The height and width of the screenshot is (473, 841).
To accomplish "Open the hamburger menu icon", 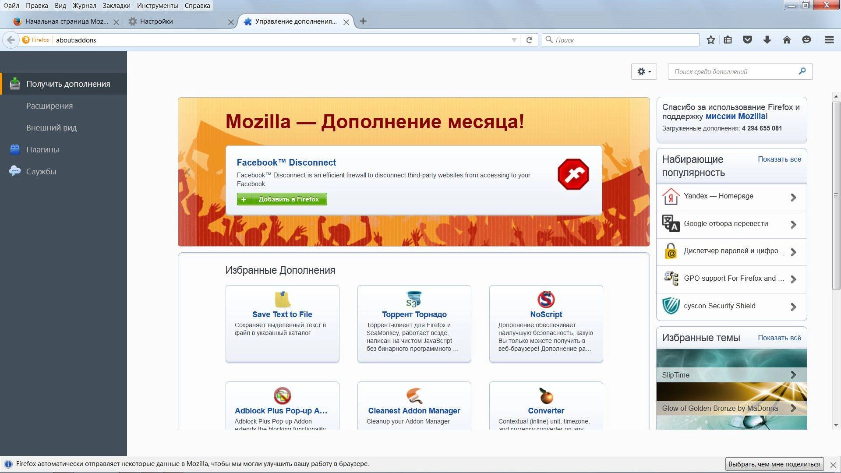I will [829, 40].
